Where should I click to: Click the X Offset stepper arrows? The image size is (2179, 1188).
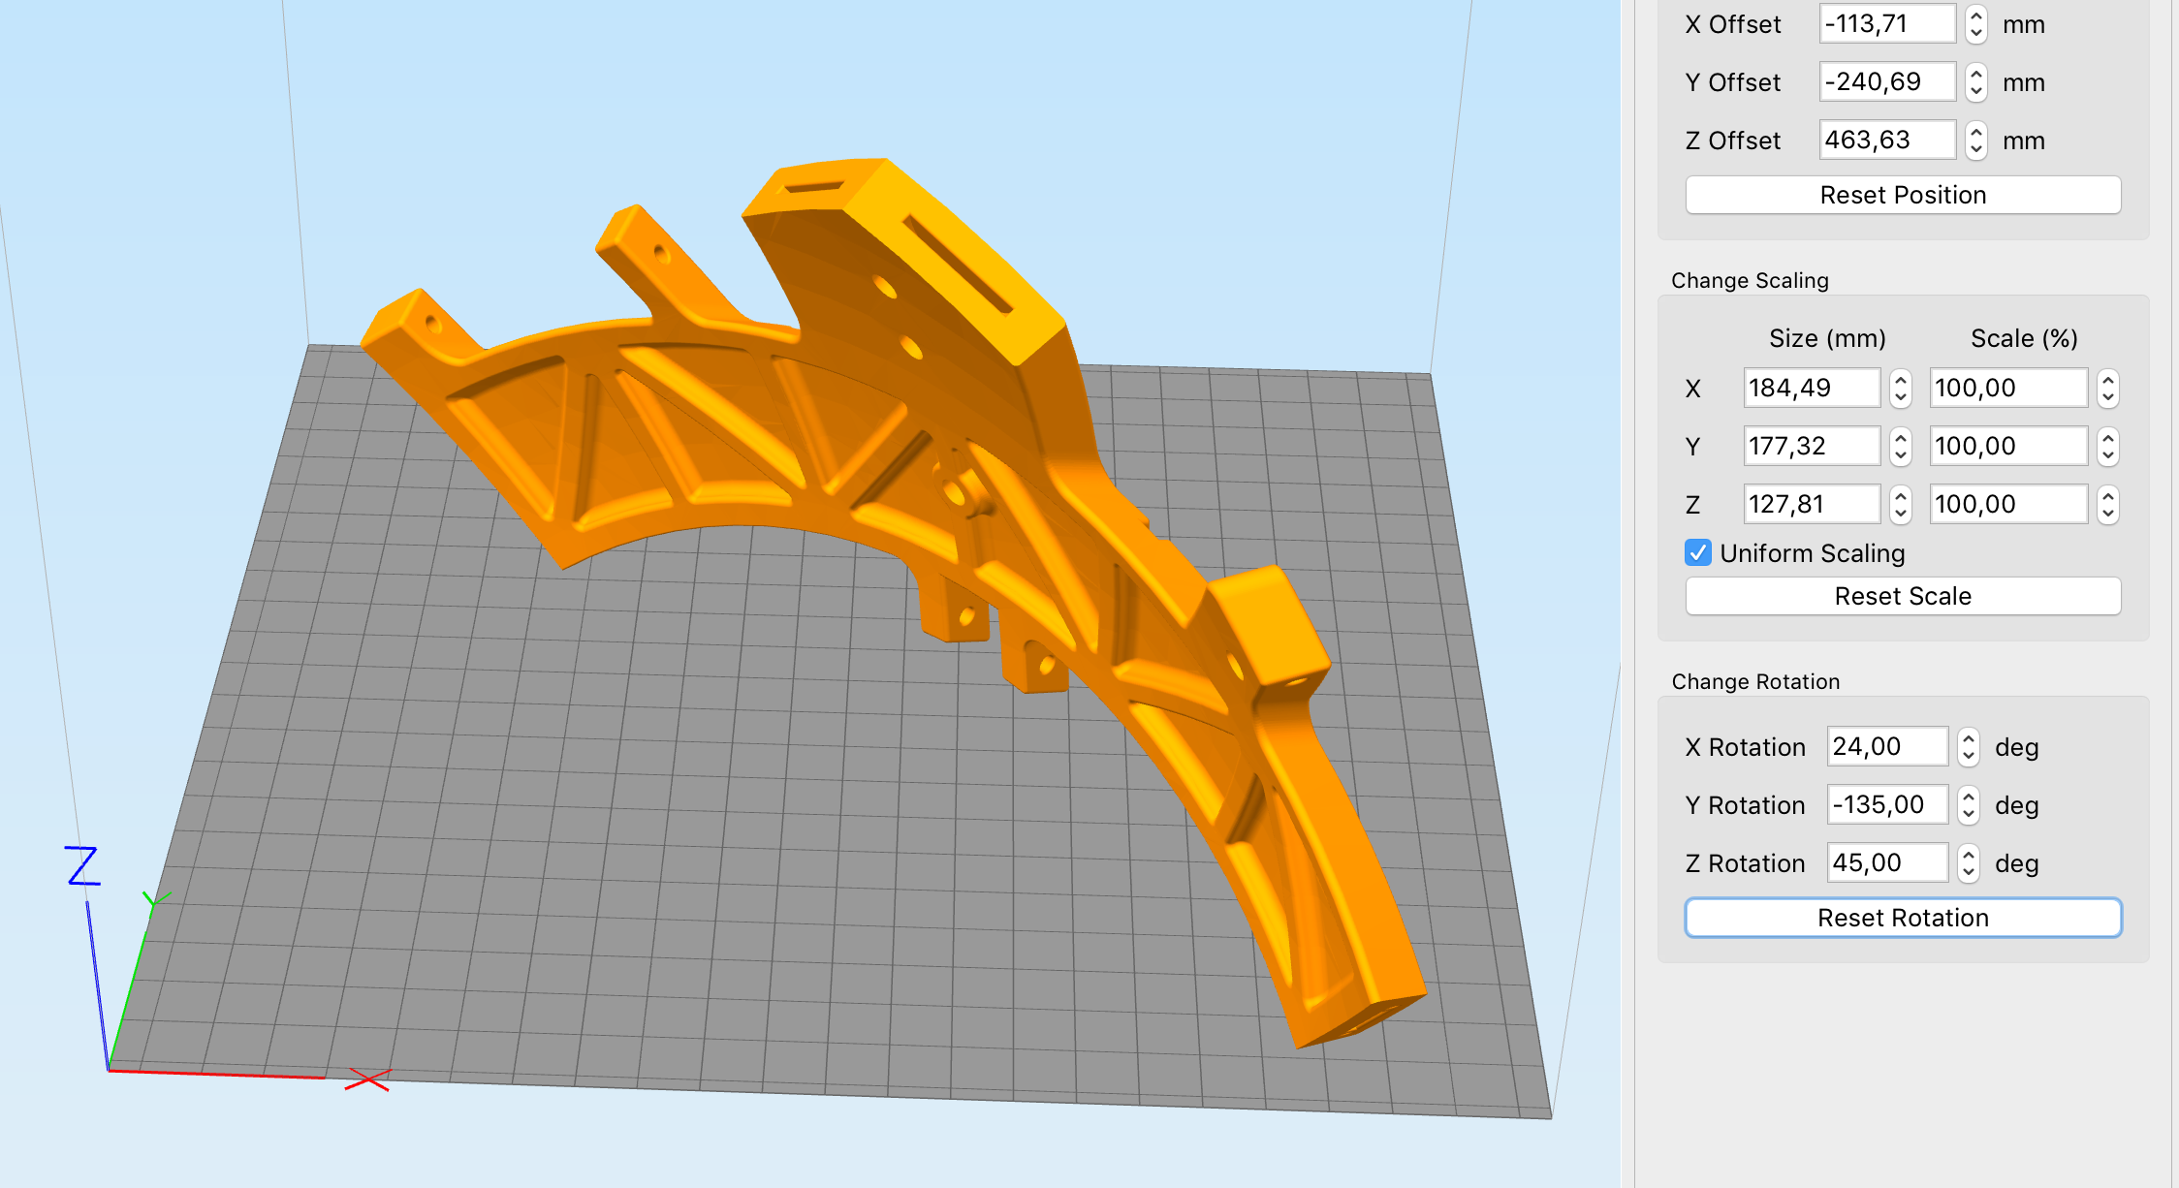pyautogui.click(x=1976, y=24)
